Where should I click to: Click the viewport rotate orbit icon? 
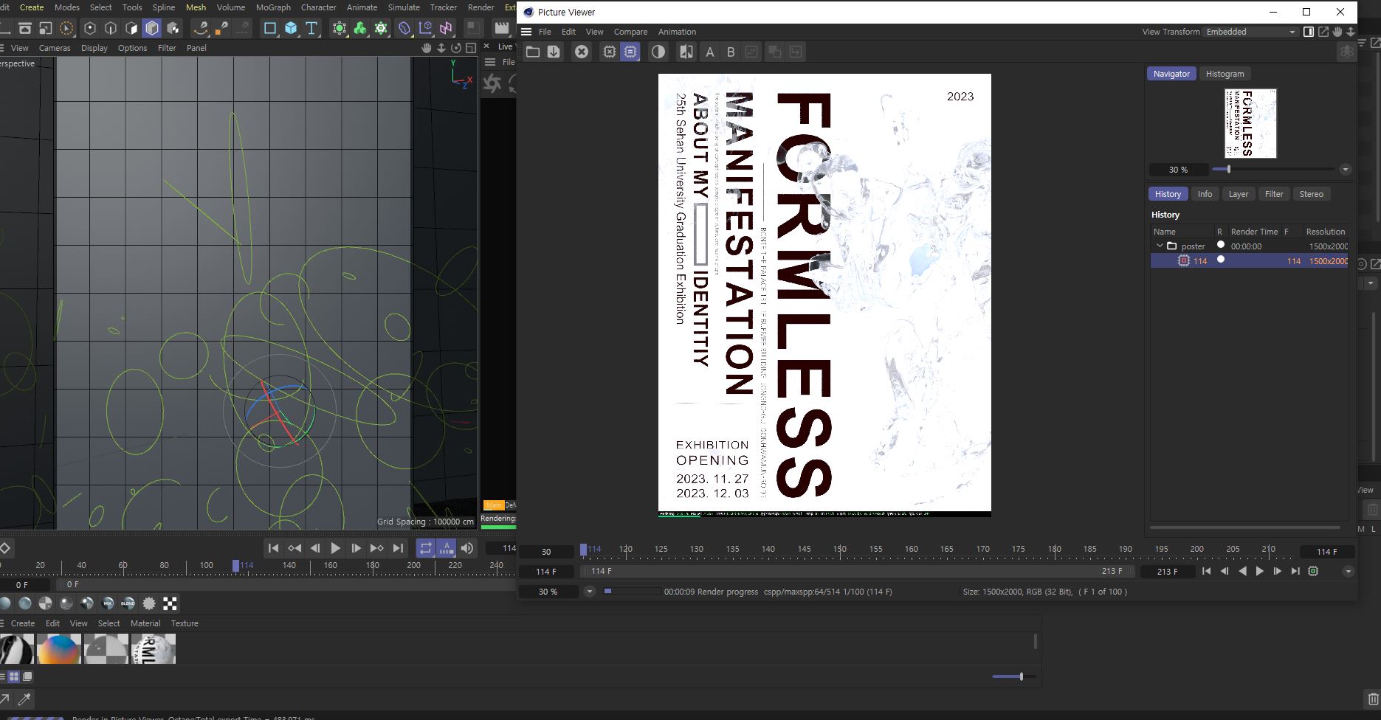coord(456,47)
